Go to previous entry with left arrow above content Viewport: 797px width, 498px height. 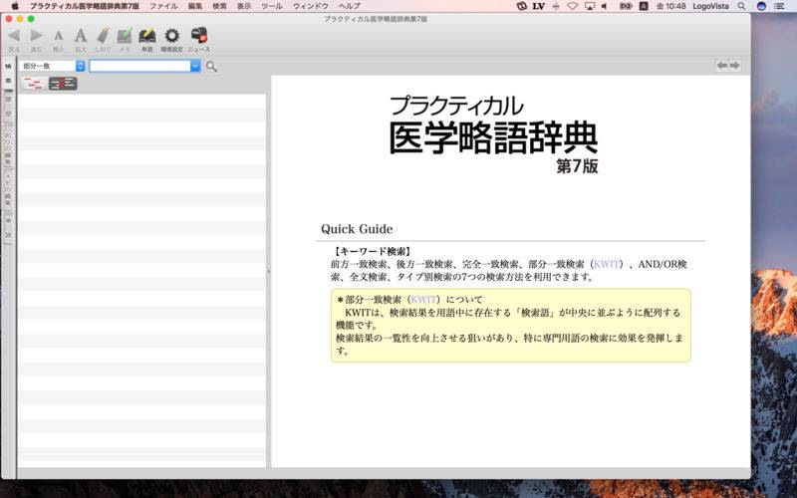tap(721, 66)
